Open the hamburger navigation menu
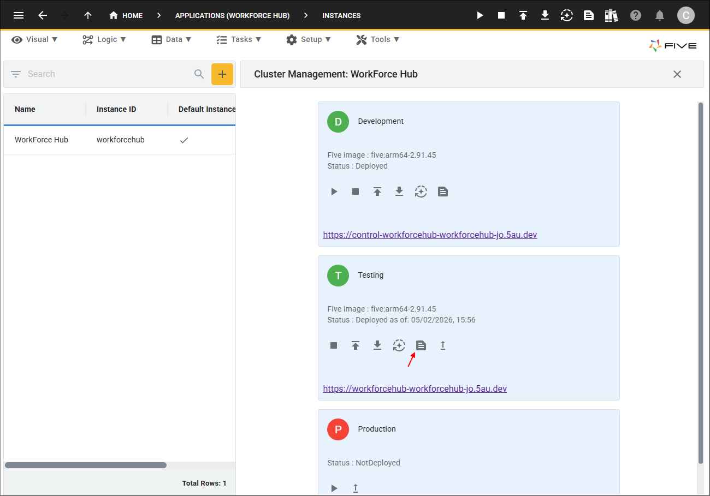 (x=19, y=15)
